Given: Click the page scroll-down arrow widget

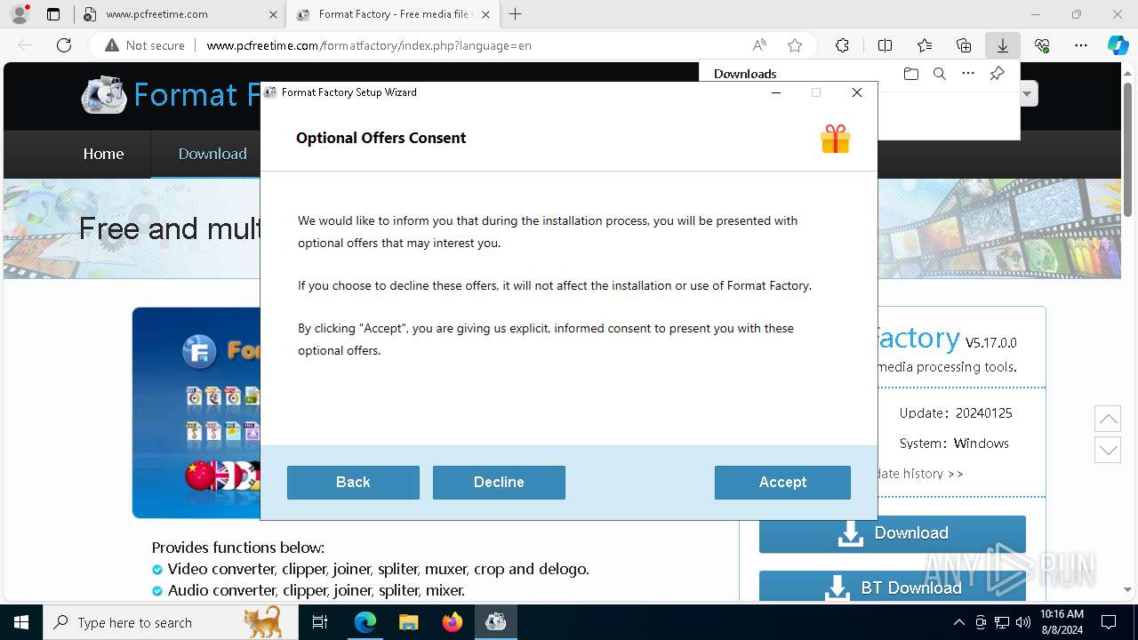Looking at the screenshot, I should (x=1108, y=449).
